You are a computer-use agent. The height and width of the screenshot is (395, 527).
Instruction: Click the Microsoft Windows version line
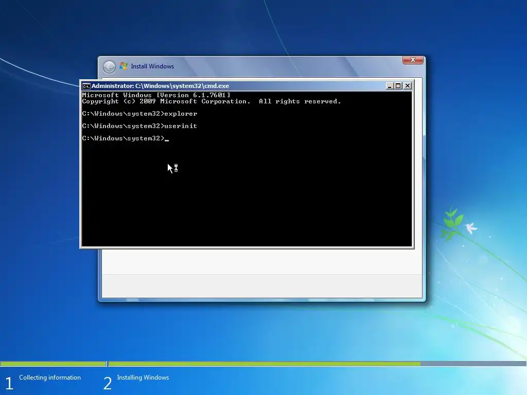(x=156, y=95)
